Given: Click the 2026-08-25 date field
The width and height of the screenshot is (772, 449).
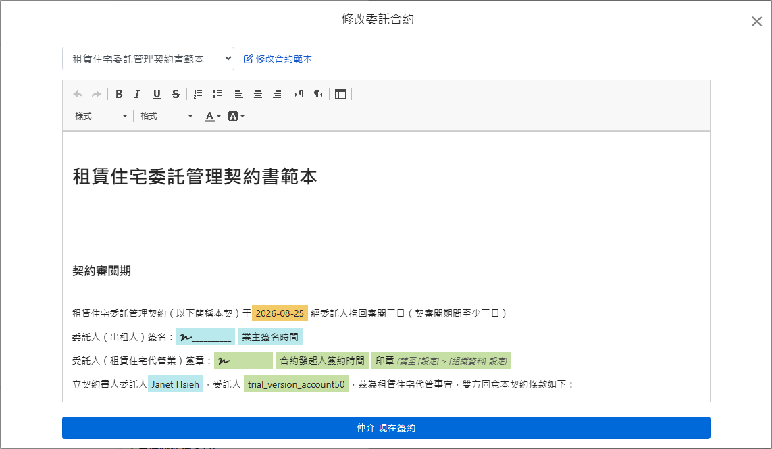Looking at the screenshot, I should tap(280, 313).
